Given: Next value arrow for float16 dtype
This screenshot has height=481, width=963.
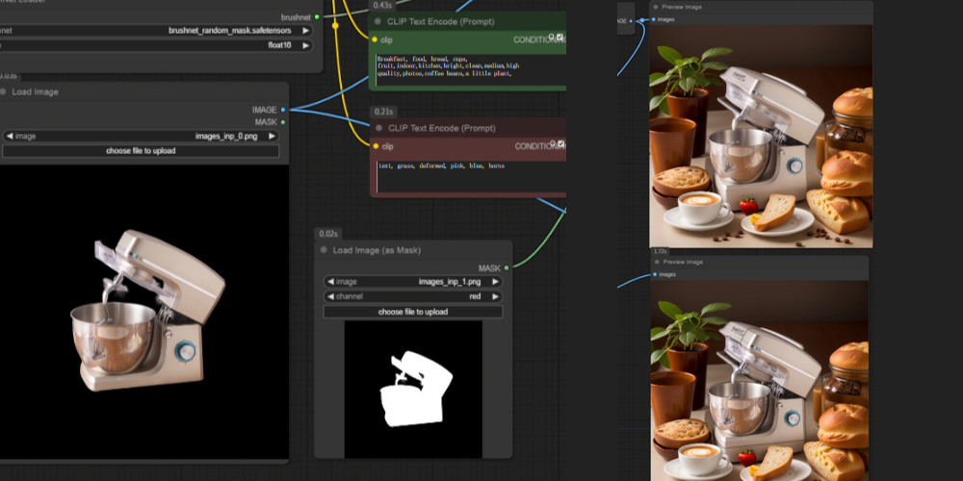Looking at the screenshot, I should (305, 45).
